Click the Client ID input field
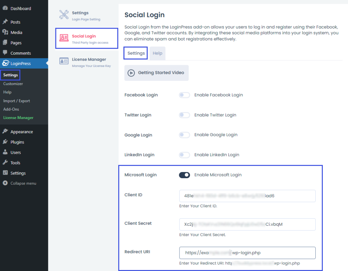Viewport: 348px width, 271px height. (247, 196)
